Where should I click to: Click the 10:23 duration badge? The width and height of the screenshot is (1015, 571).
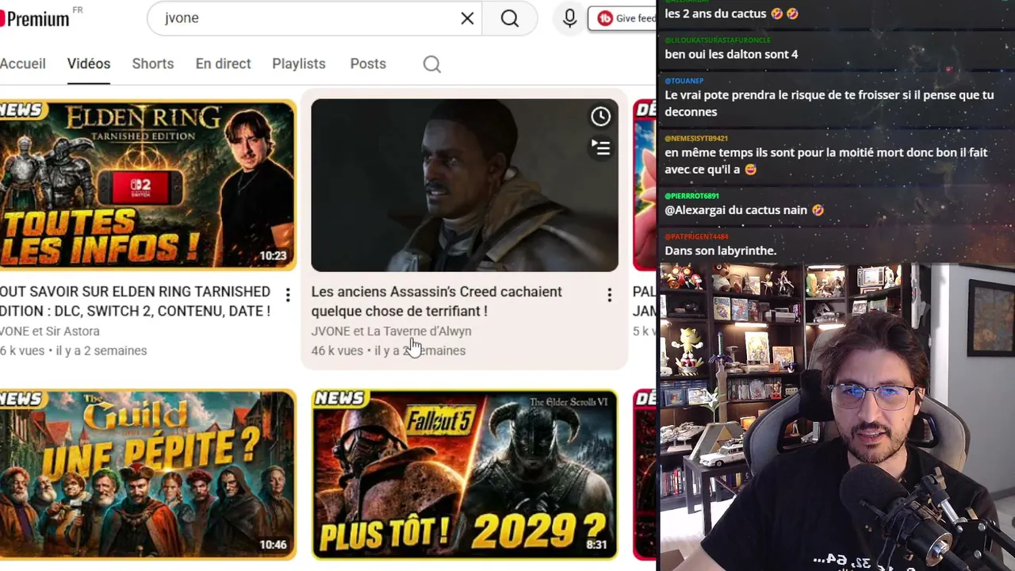pyautogui.click(x=273, y=256)
